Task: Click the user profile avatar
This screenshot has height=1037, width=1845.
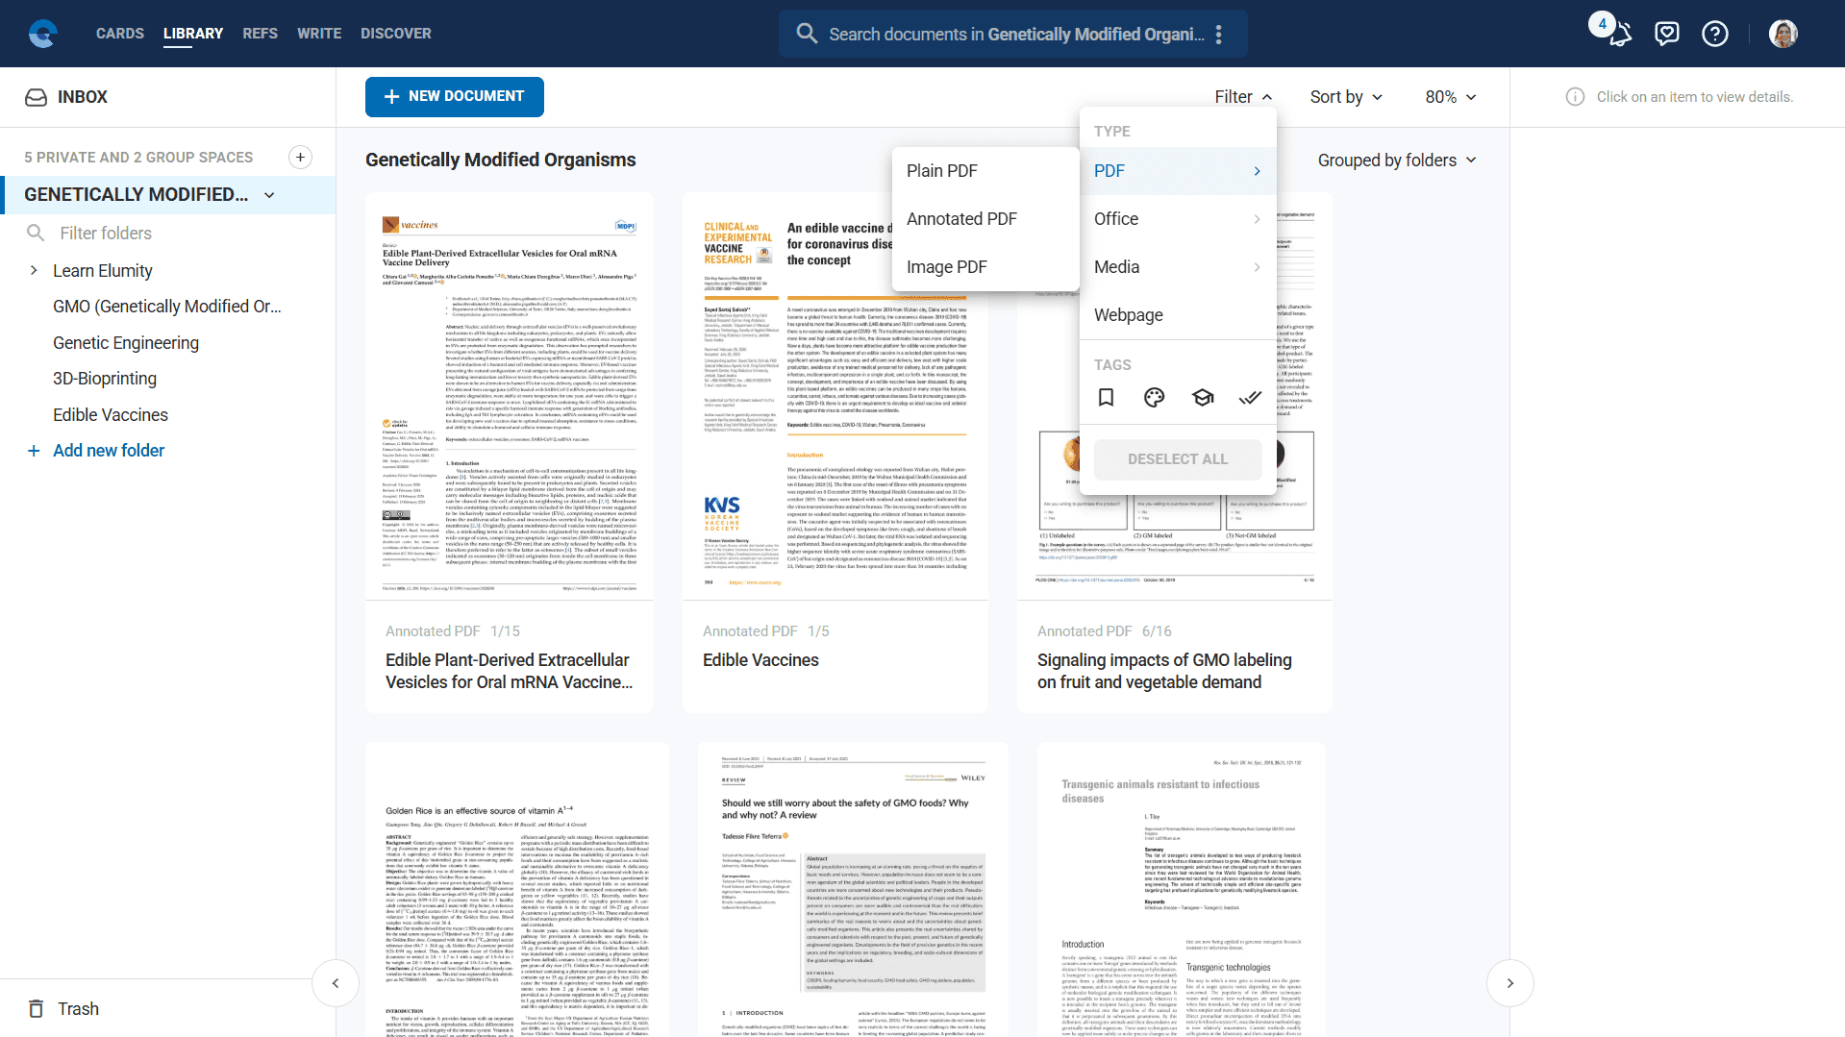Action: pos(1783,35)
